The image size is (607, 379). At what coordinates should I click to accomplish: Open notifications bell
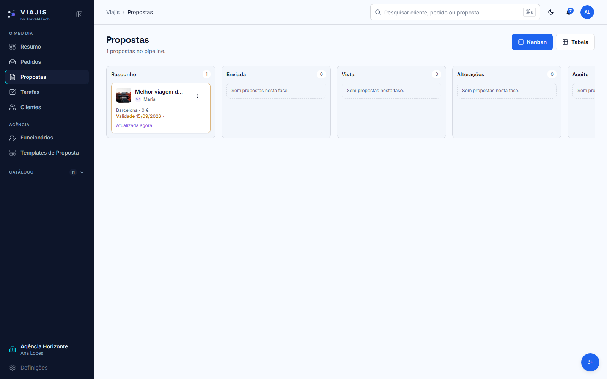point(569,12)
